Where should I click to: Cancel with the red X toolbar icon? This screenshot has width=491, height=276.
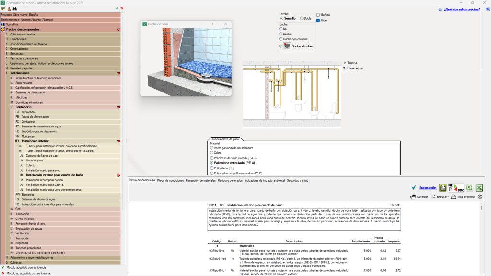(x=122, y=8)
